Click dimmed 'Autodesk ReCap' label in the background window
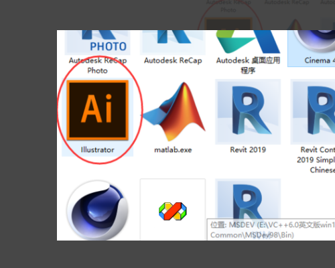 click(x=287, y=3)
